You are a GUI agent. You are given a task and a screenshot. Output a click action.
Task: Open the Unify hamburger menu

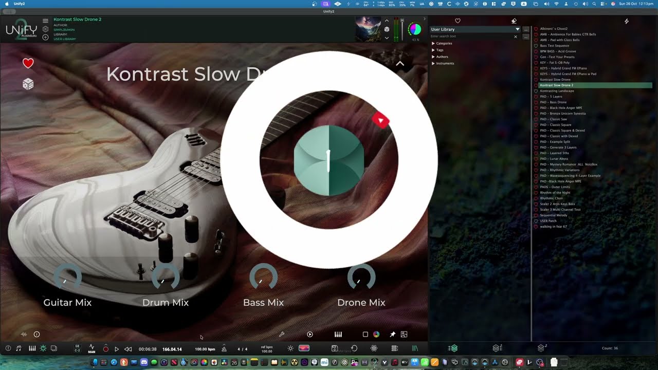click(x=45, y=21)
